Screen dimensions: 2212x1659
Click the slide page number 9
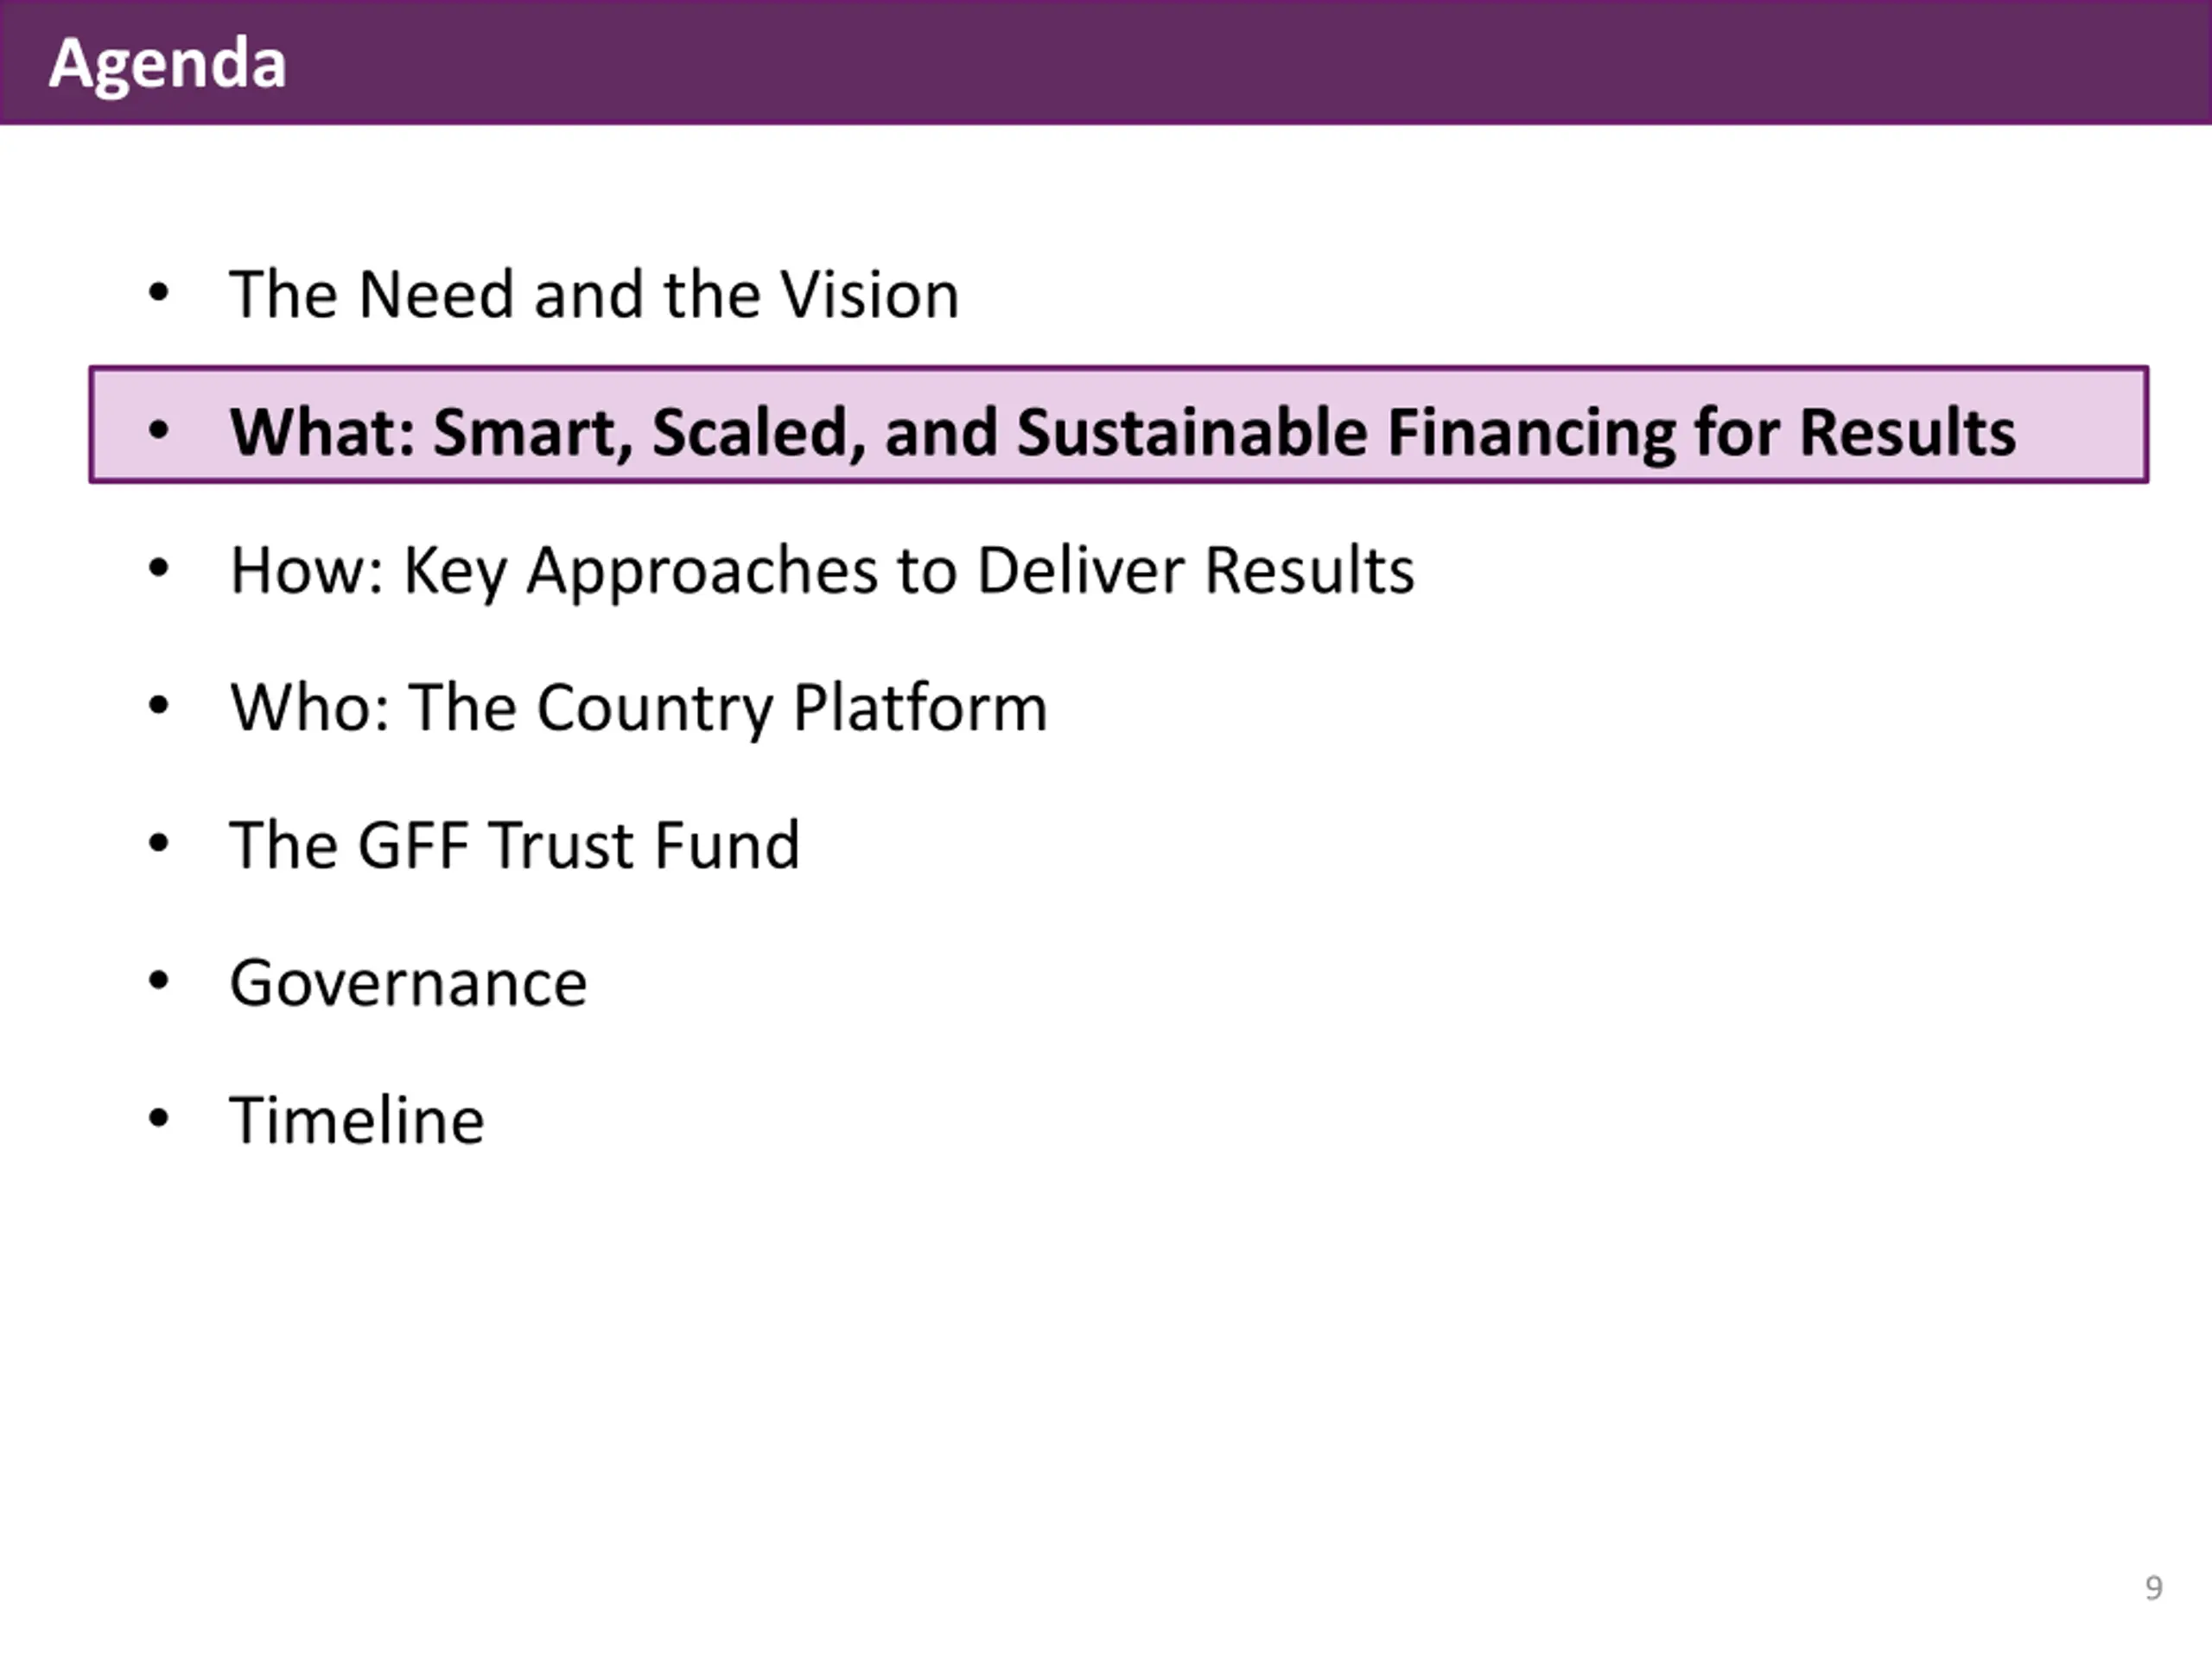pos(2154,1587)
